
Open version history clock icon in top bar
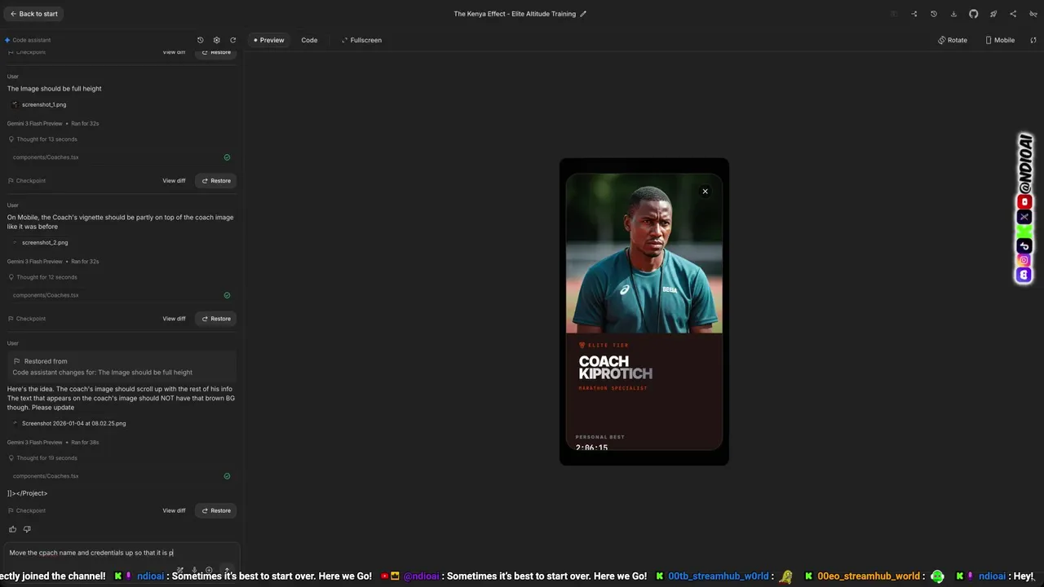pos(934,14)
